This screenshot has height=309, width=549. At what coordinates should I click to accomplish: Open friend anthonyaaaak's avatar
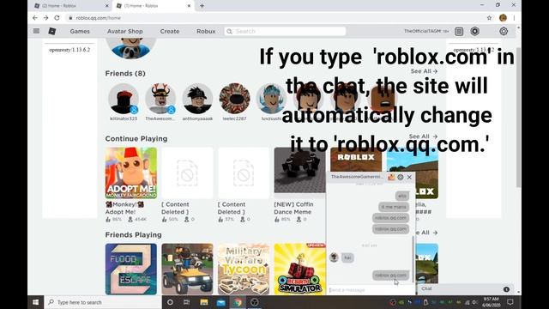click(x=197, y=99)
